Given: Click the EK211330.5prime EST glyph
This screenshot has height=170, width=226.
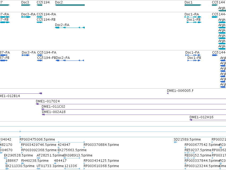Looking at the screenshot, I should point(7,169).
